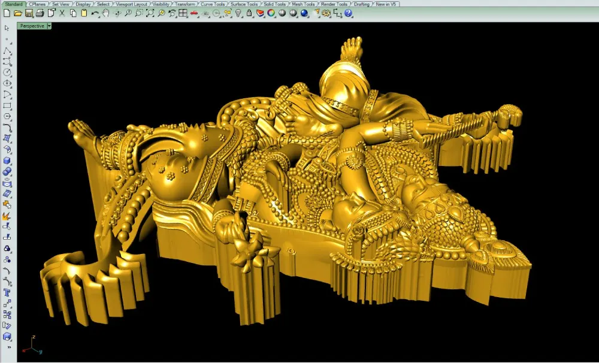Click the Zoom Window icon
This screenshot has height=363, width=599.
(x=139, y=13)
